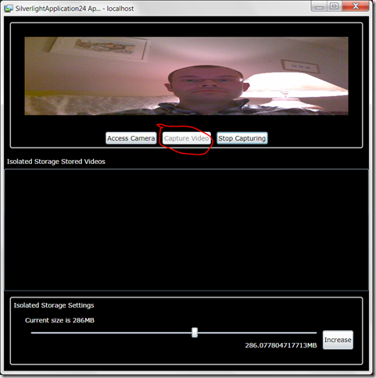Click the Isolated Storage Settings heading
This screenshot has width=376, height=378.
(x=54, y=305)
